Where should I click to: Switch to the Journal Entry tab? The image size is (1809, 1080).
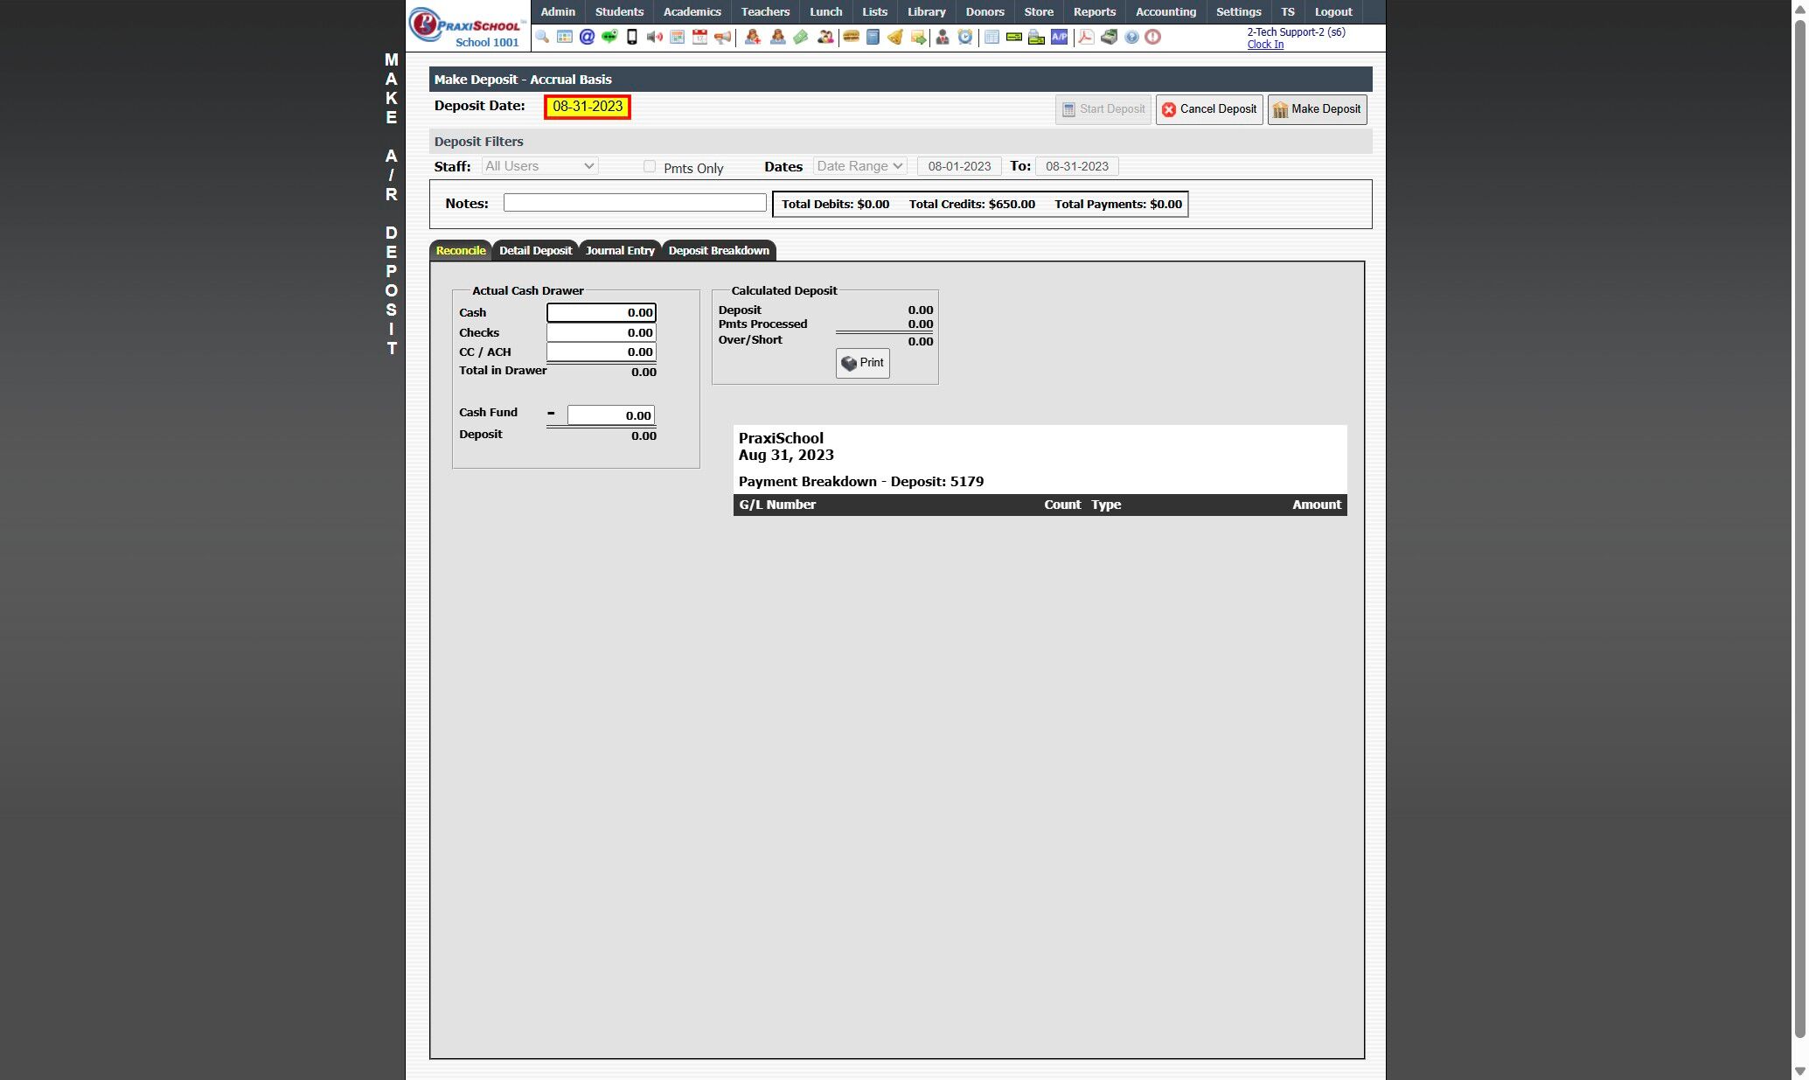coord(620,251)
